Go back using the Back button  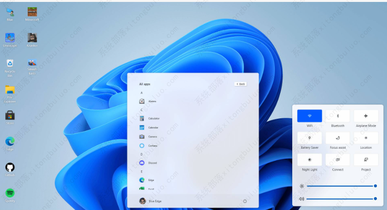[x=240, y=84]
